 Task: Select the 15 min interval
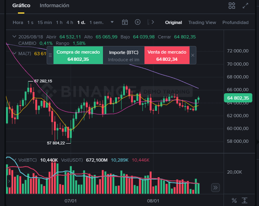click(44, 22)
